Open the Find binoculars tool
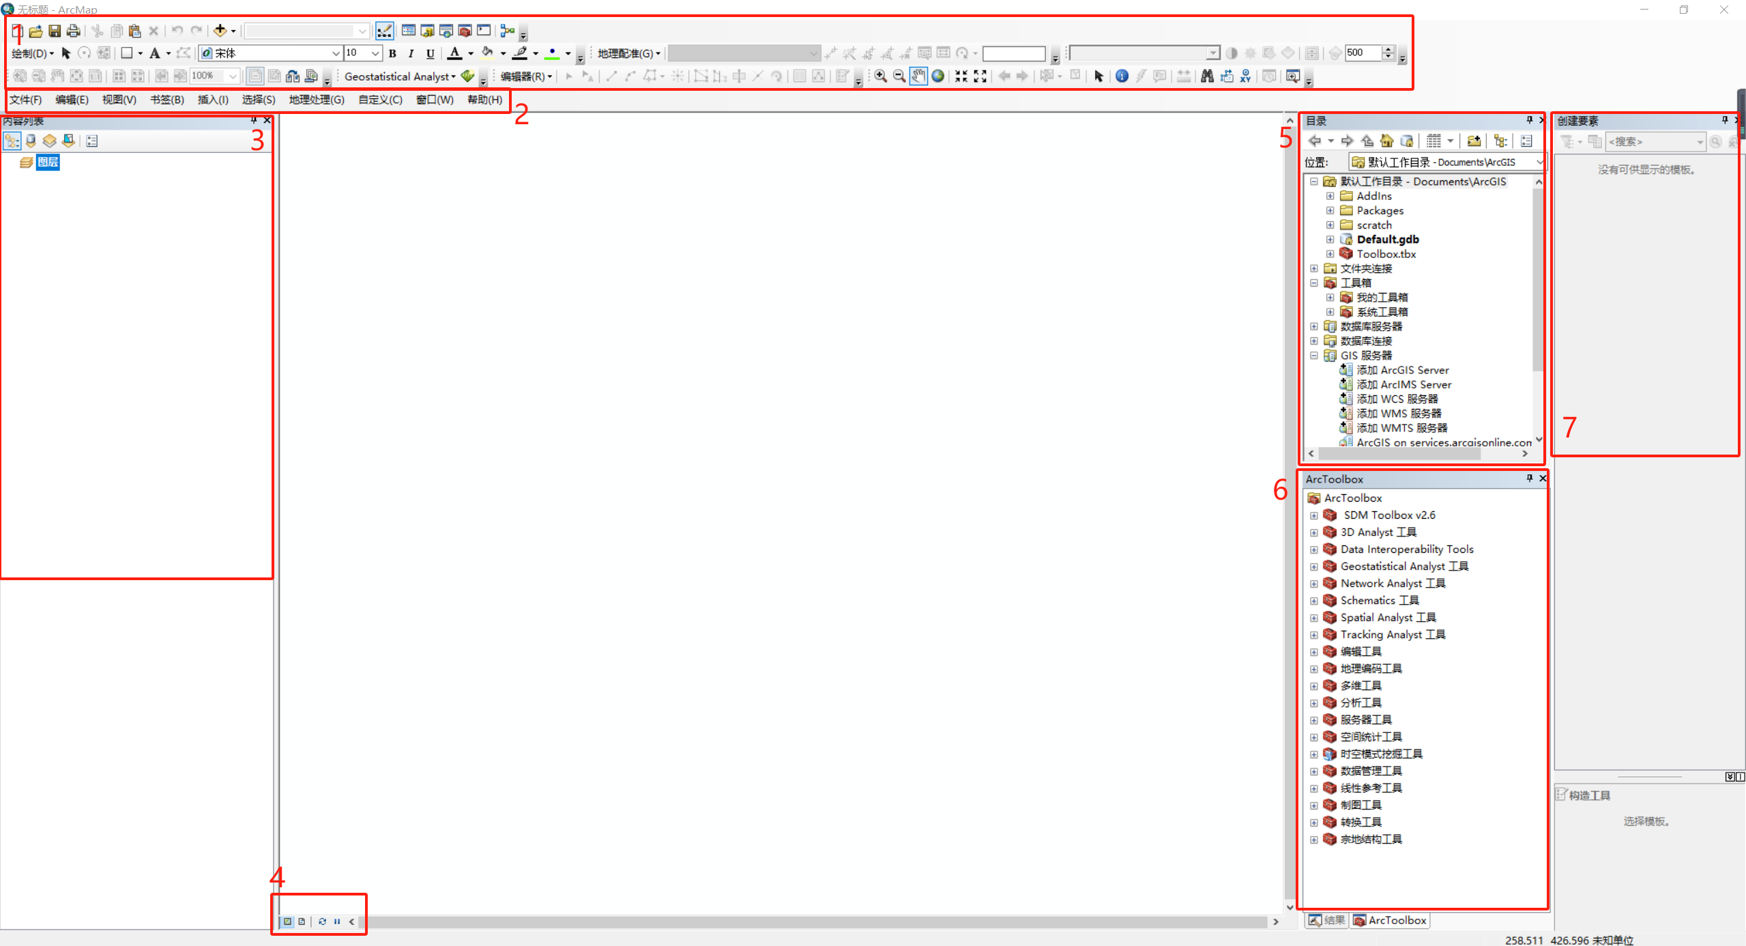 coord(1207,76)
